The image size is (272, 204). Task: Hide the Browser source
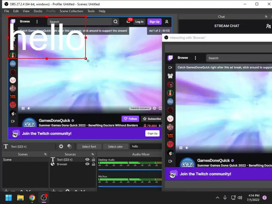(x=87, y=164)
